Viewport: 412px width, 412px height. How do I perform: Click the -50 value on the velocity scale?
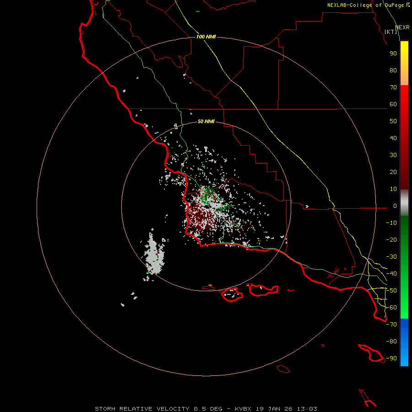[391, 291]
